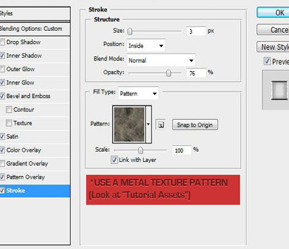
Task: Uncheck the Inner Glow checkbox
Action: (2, 83)
